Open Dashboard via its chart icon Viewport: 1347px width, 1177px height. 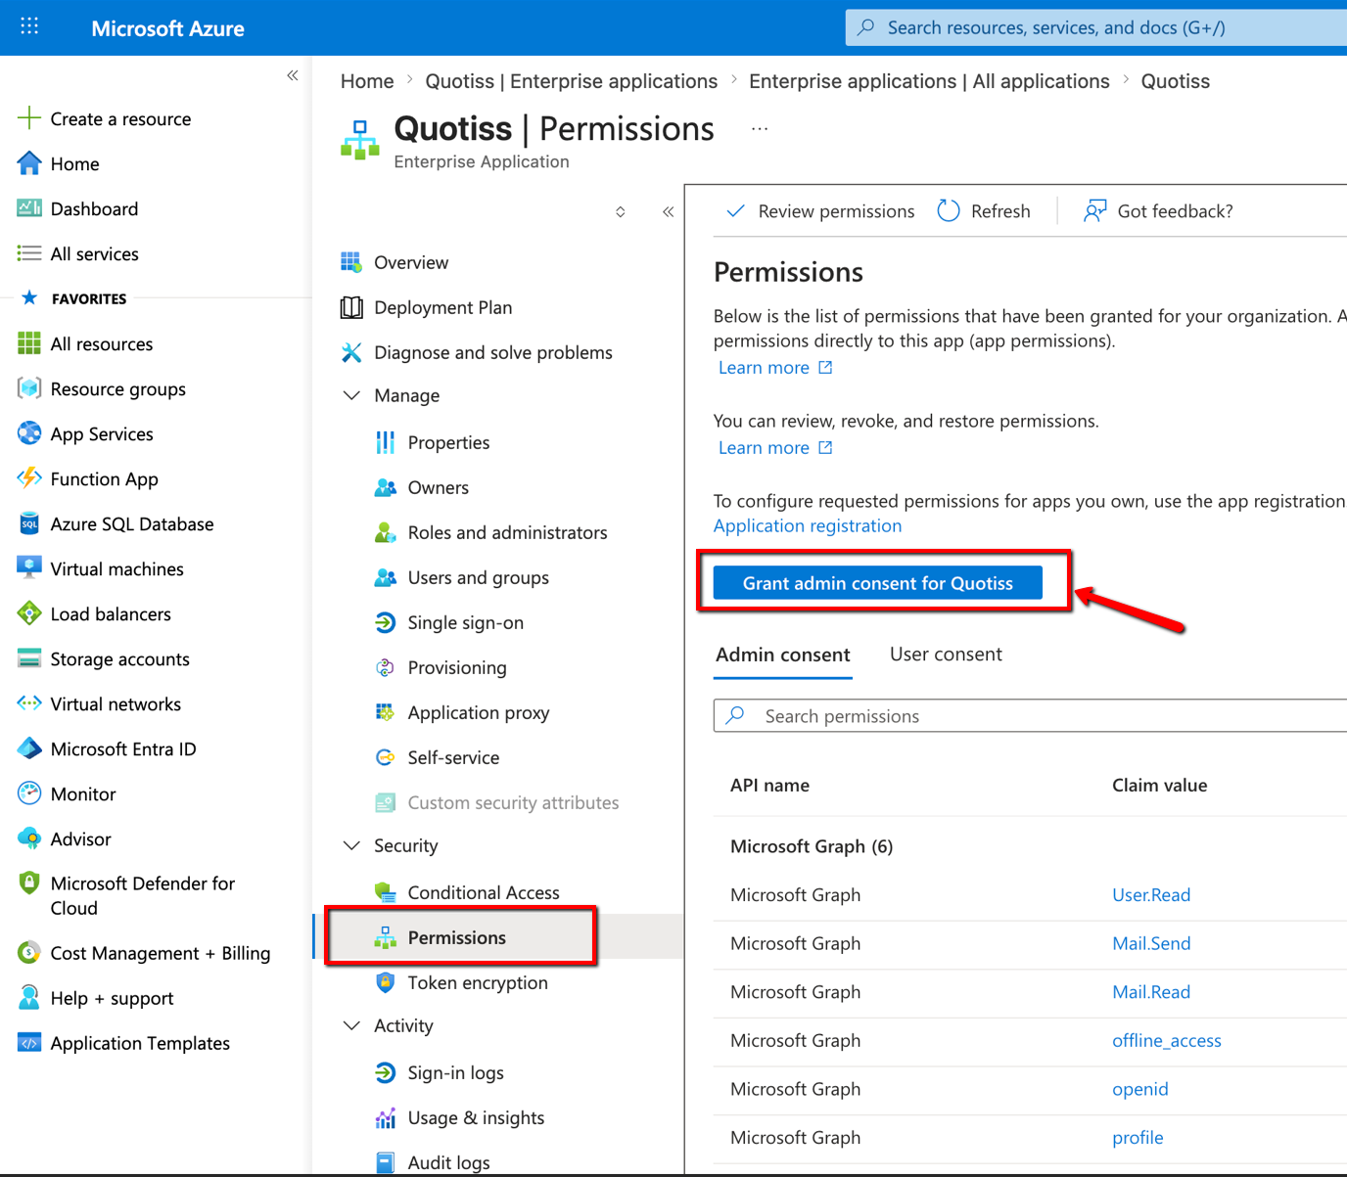pos(29,208)
